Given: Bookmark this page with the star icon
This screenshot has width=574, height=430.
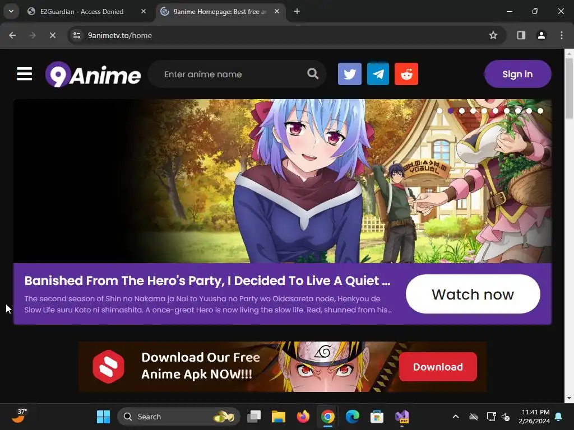Looking at the screenshot, I should (x=493, y=35).
